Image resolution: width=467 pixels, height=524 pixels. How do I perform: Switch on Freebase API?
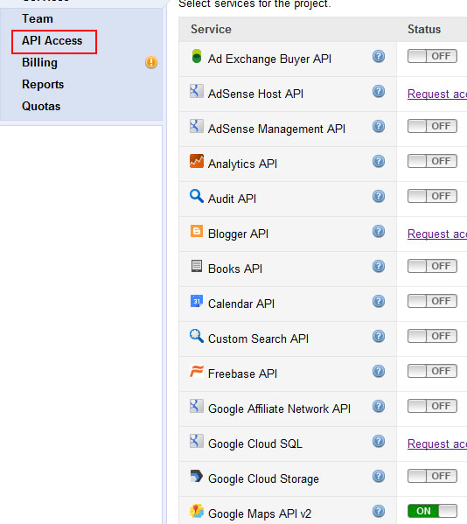(432, 371)
